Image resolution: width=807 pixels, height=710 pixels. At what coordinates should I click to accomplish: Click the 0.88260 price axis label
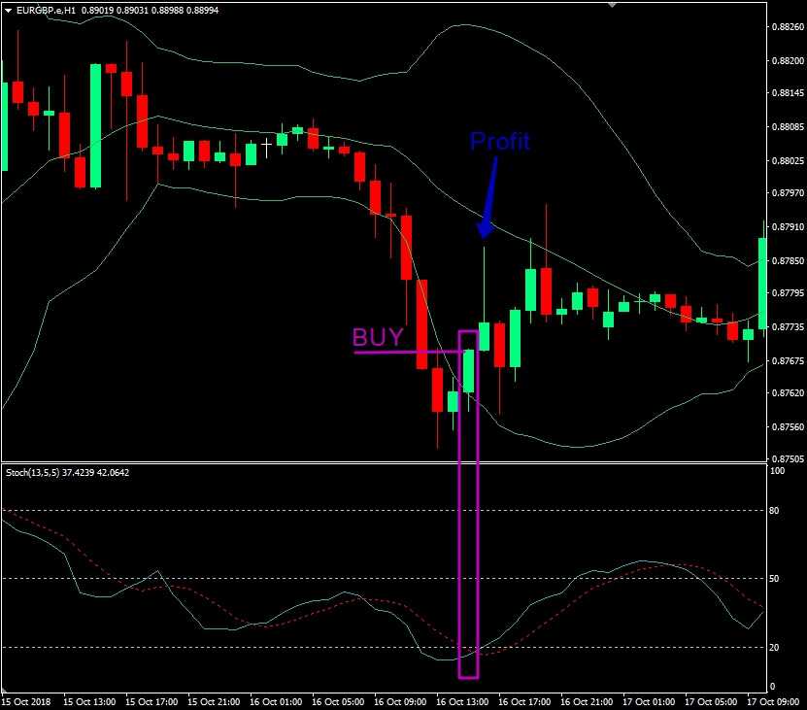785,27
